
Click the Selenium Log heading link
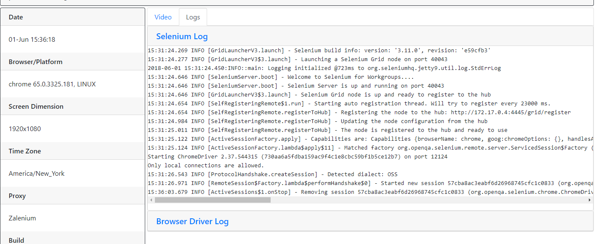pos(182,36)
